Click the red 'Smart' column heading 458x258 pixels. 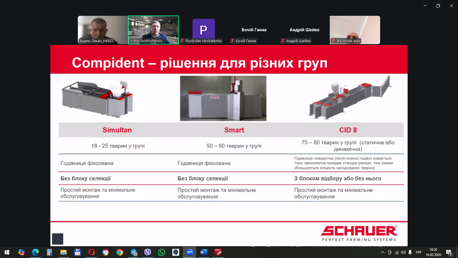pyautogui.click(x=234, y=130)
